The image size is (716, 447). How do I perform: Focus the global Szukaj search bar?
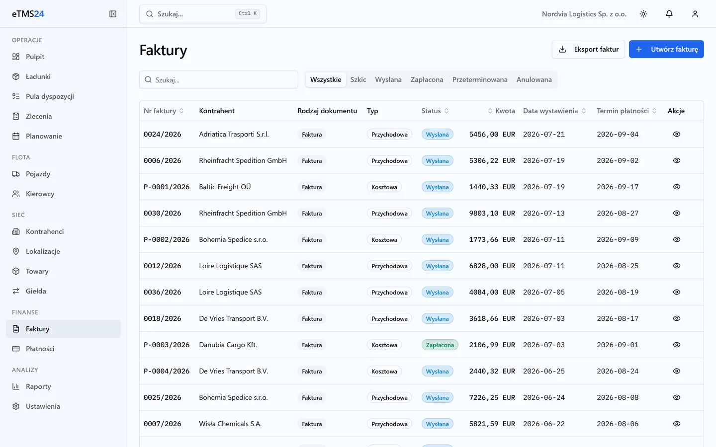203,14
